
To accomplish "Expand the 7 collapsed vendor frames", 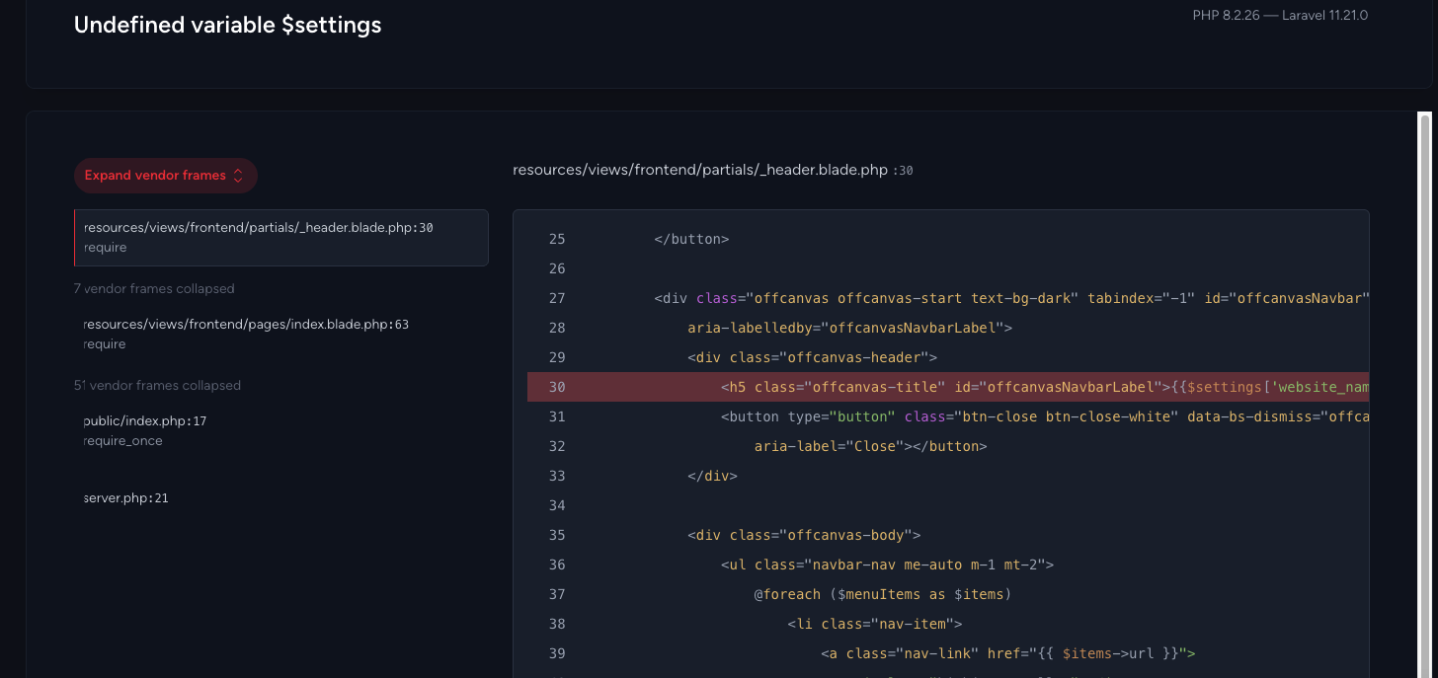I will pyautogui.click(x=154, y=289).
